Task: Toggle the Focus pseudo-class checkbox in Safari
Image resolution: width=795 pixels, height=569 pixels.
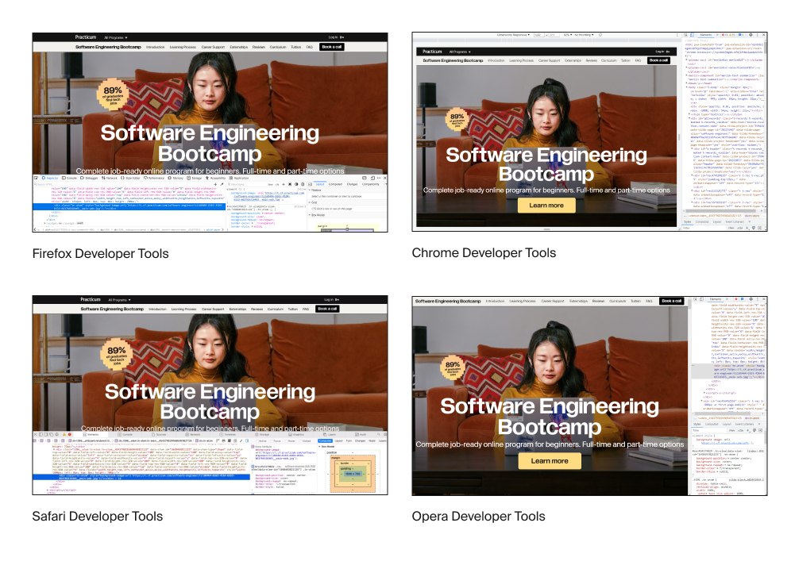Action: tap(272, 440)
